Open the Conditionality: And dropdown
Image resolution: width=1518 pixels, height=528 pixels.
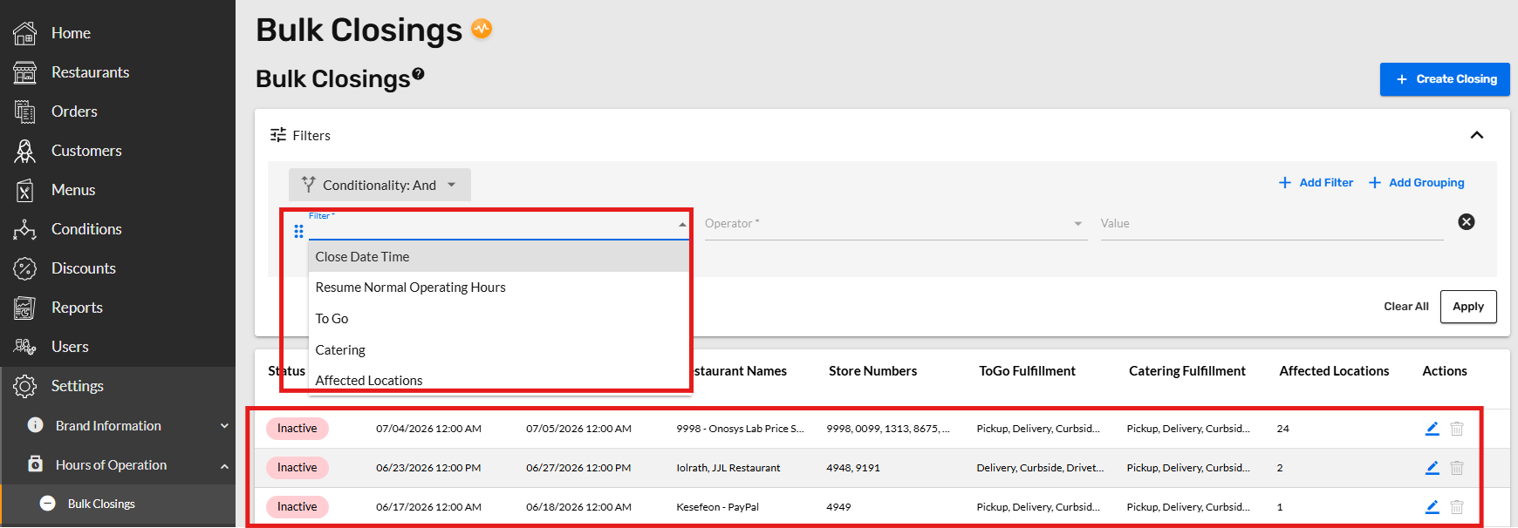(x=379, y=185)
